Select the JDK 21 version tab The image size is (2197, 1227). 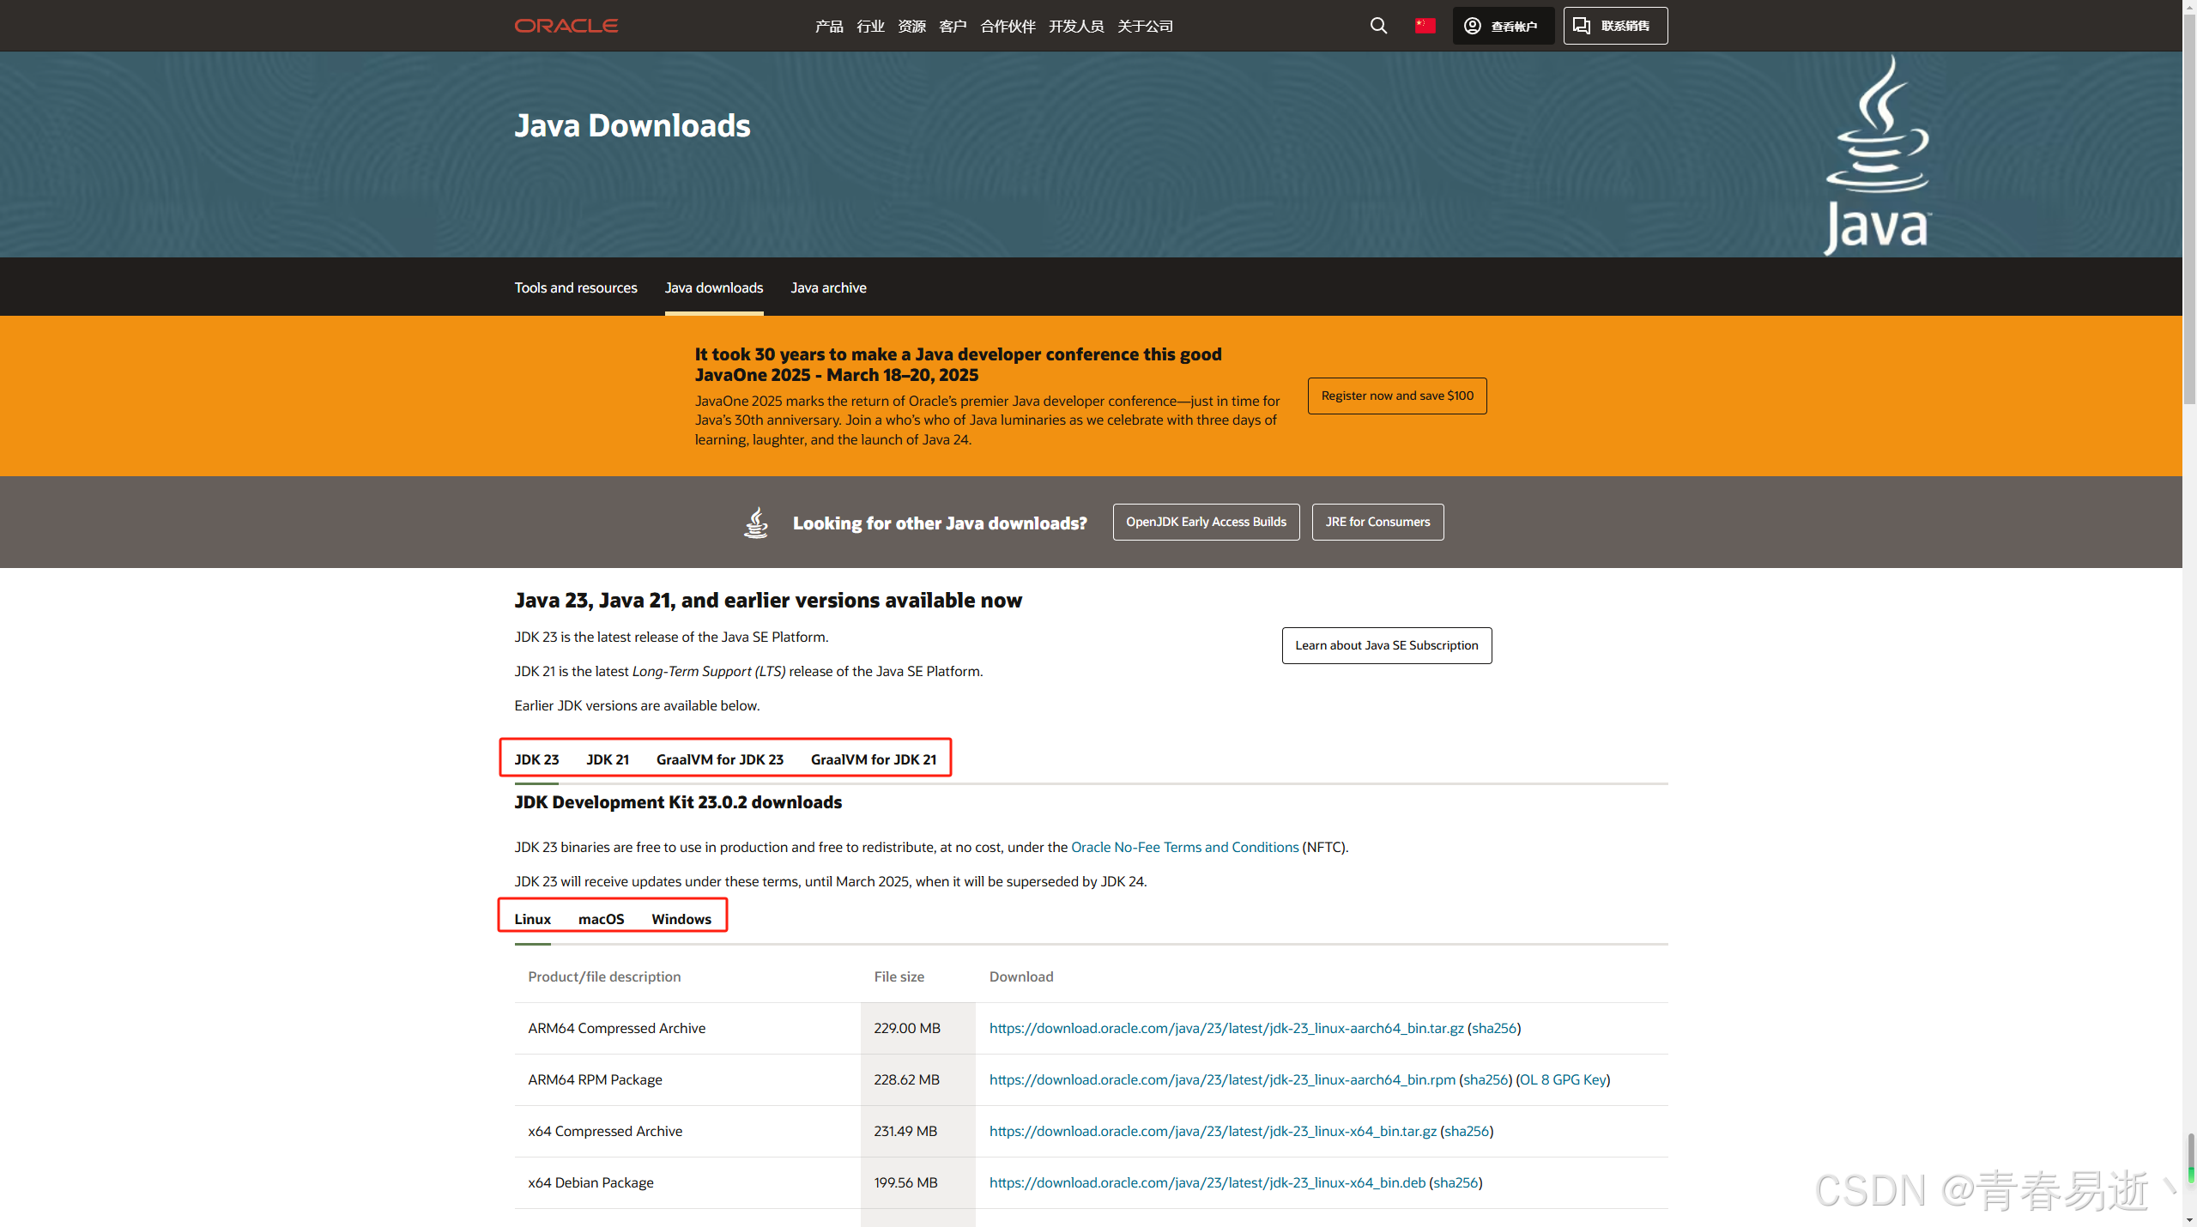607,759
